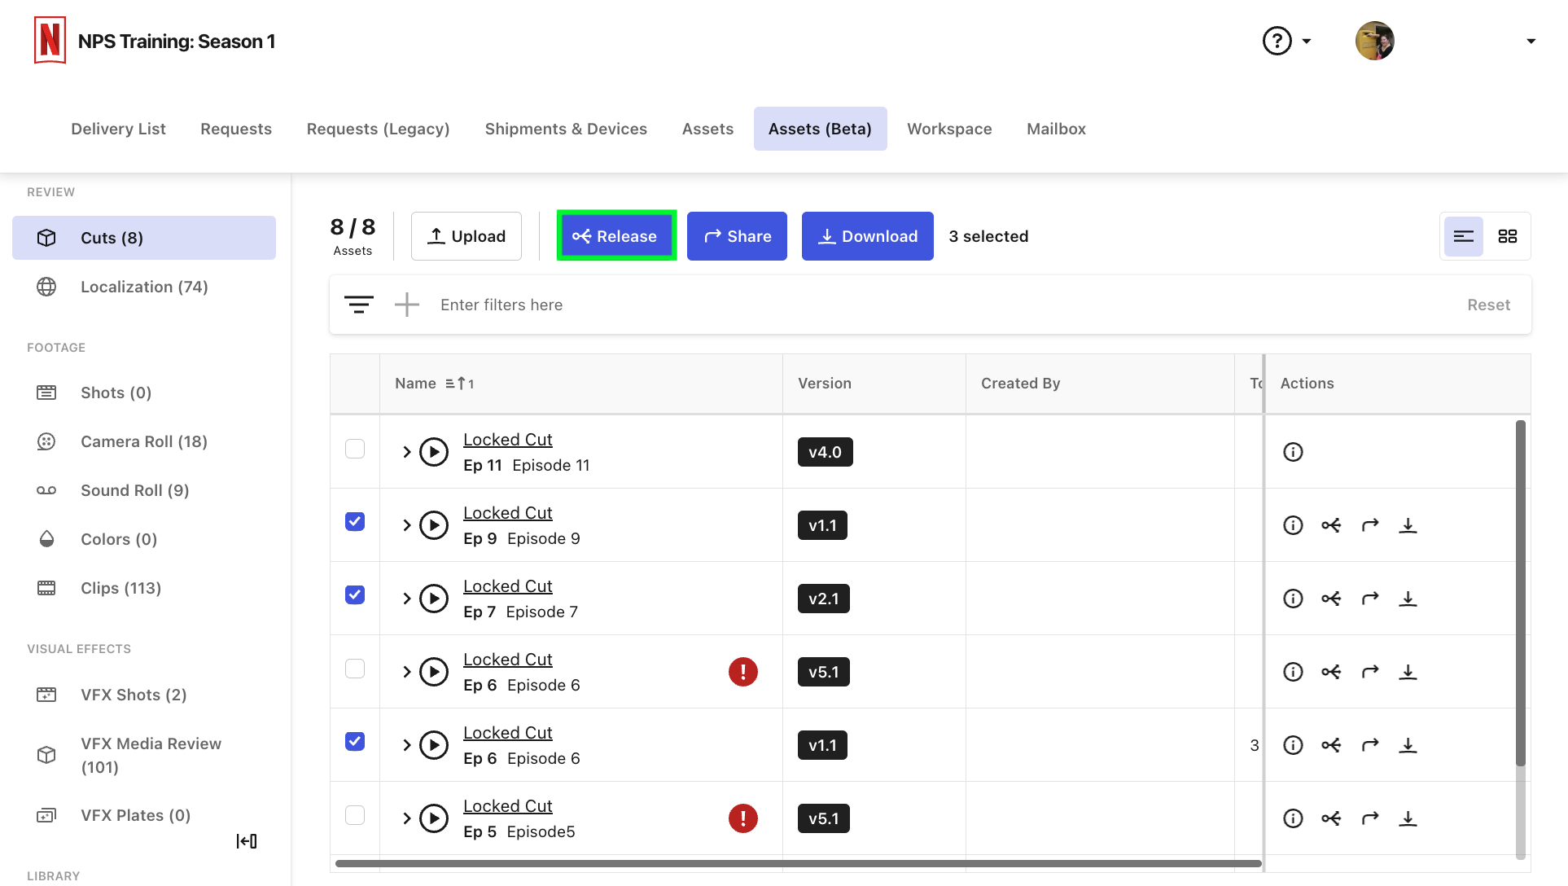The image size is (1568, 886).
Task: Switch to list view layout
Action: point(1464,236)
